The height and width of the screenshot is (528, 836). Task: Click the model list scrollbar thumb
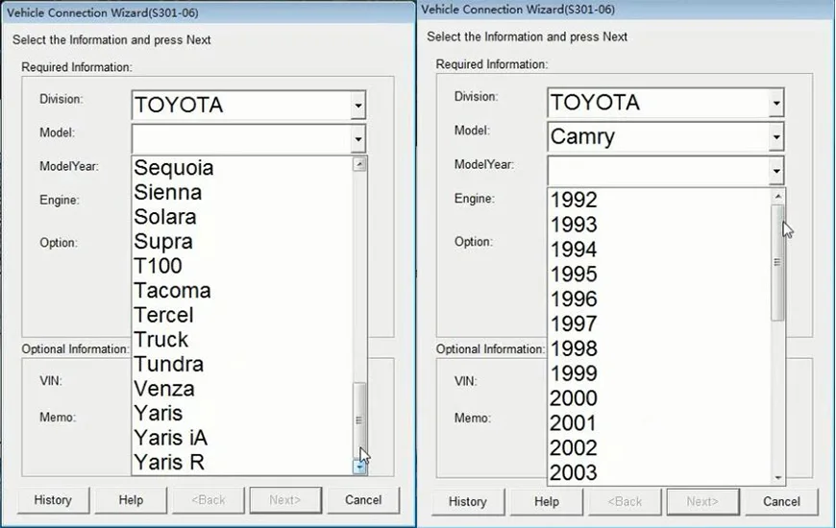pyautogui.click(x=359, y=420)
